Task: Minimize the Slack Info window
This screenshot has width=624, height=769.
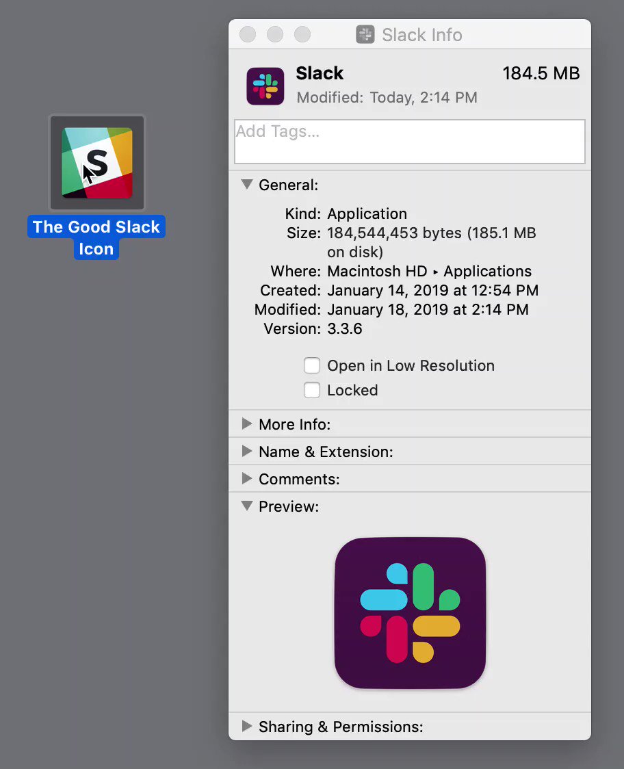Action: coord(275,34)
